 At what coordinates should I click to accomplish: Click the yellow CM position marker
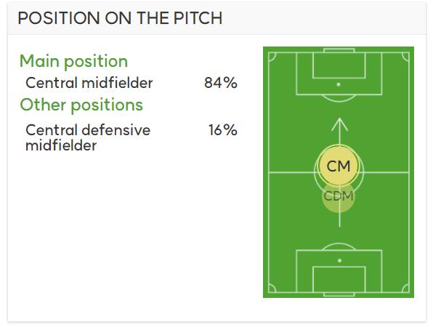[339, 166]
